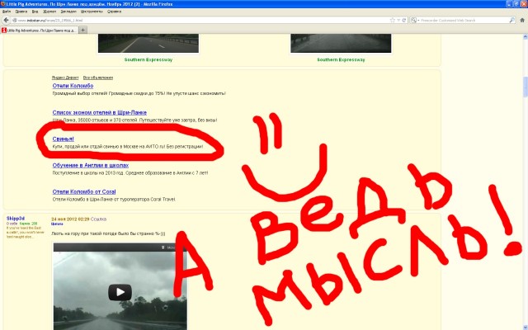Open the Закладки menu
The image size is (528, 330).
67,12
